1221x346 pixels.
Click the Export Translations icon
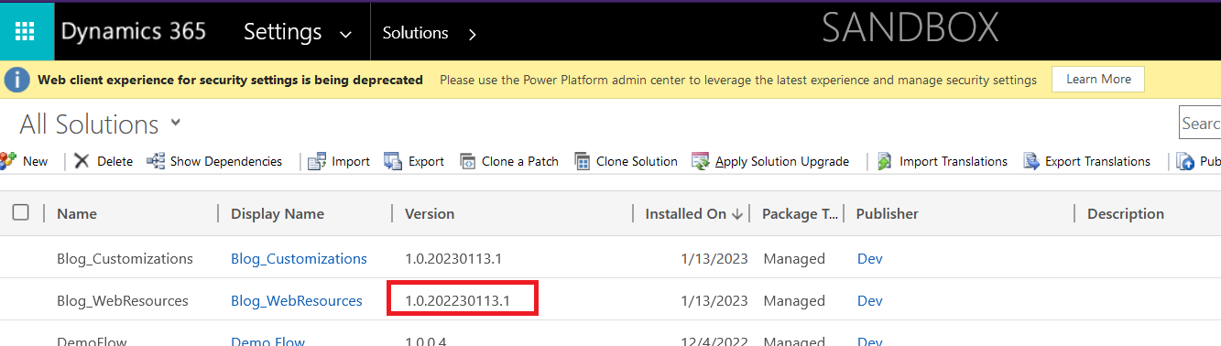tap(1030, 161)
